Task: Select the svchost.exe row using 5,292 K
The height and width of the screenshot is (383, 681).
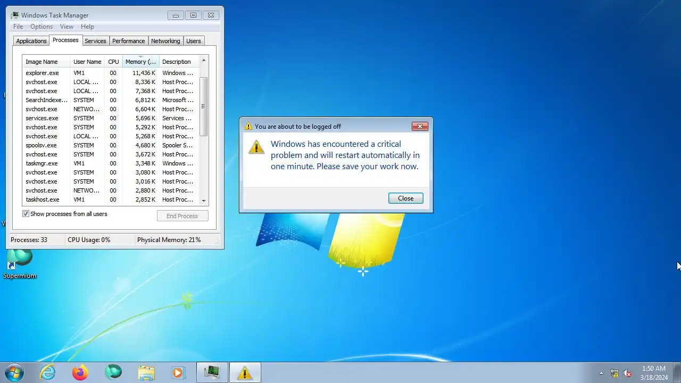Action: 111,127
